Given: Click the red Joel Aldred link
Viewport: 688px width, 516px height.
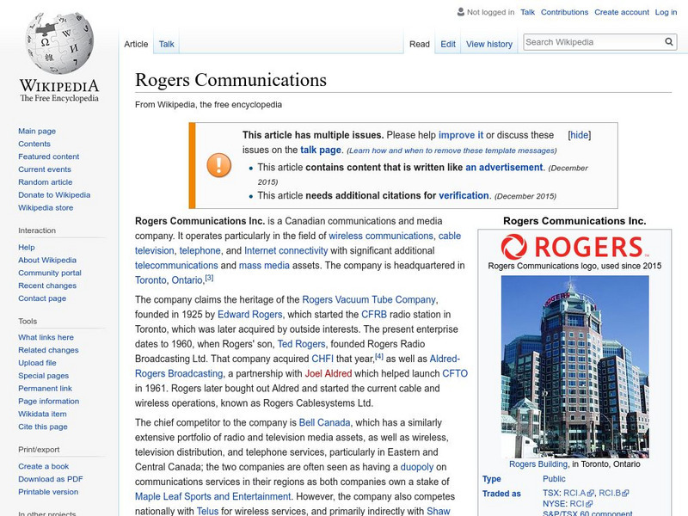Looking at the screenshot, I should pos(329,374).
